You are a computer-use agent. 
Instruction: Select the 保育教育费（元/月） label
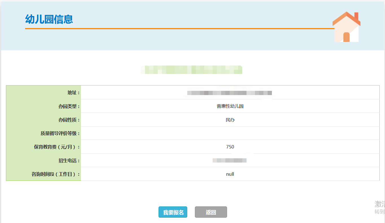(x=57, y=147)
